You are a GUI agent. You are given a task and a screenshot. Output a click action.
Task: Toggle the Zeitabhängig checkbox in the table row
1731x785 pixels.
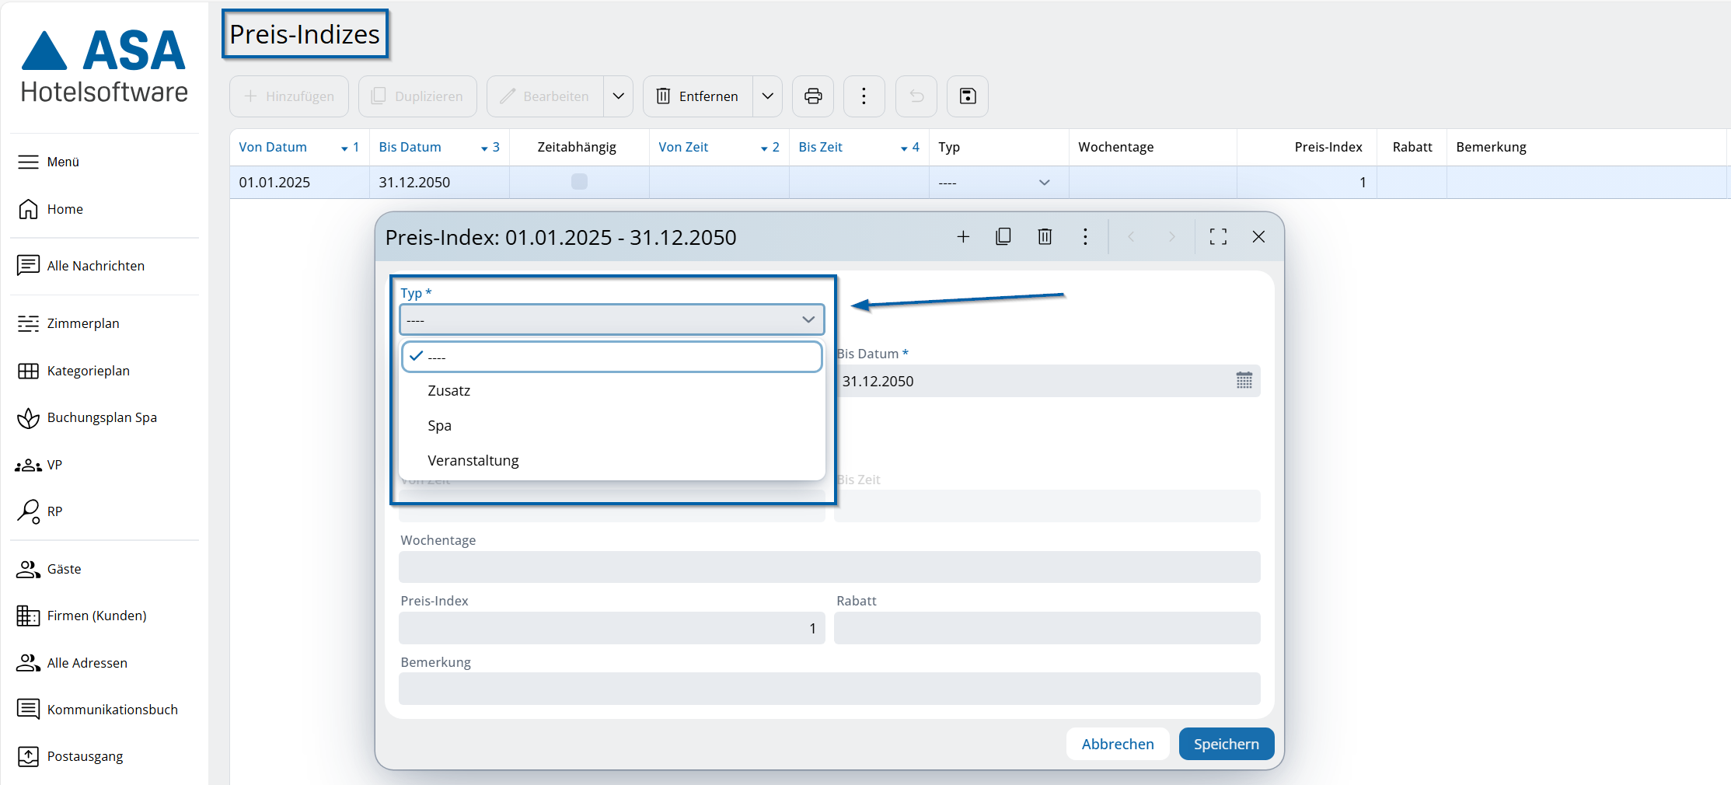(x=579, y=182)
